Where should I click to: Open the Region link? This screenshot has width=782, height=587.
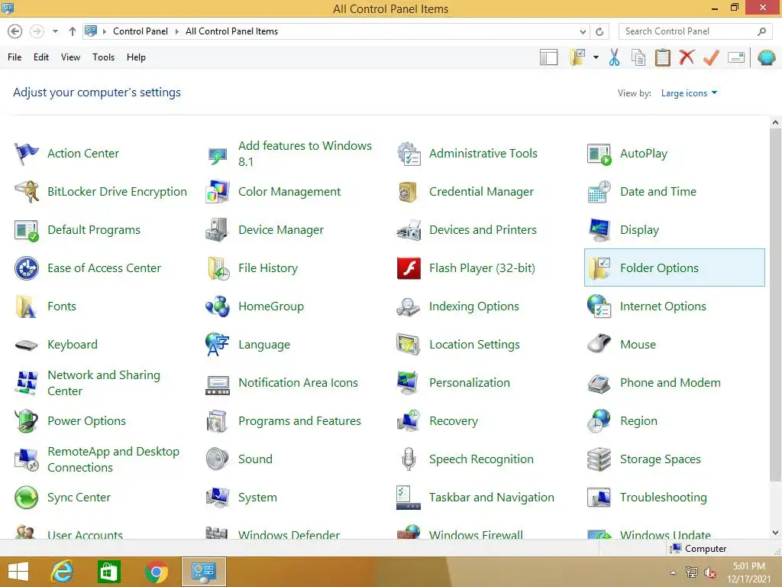pyautogui.click(x=638, y=421)
